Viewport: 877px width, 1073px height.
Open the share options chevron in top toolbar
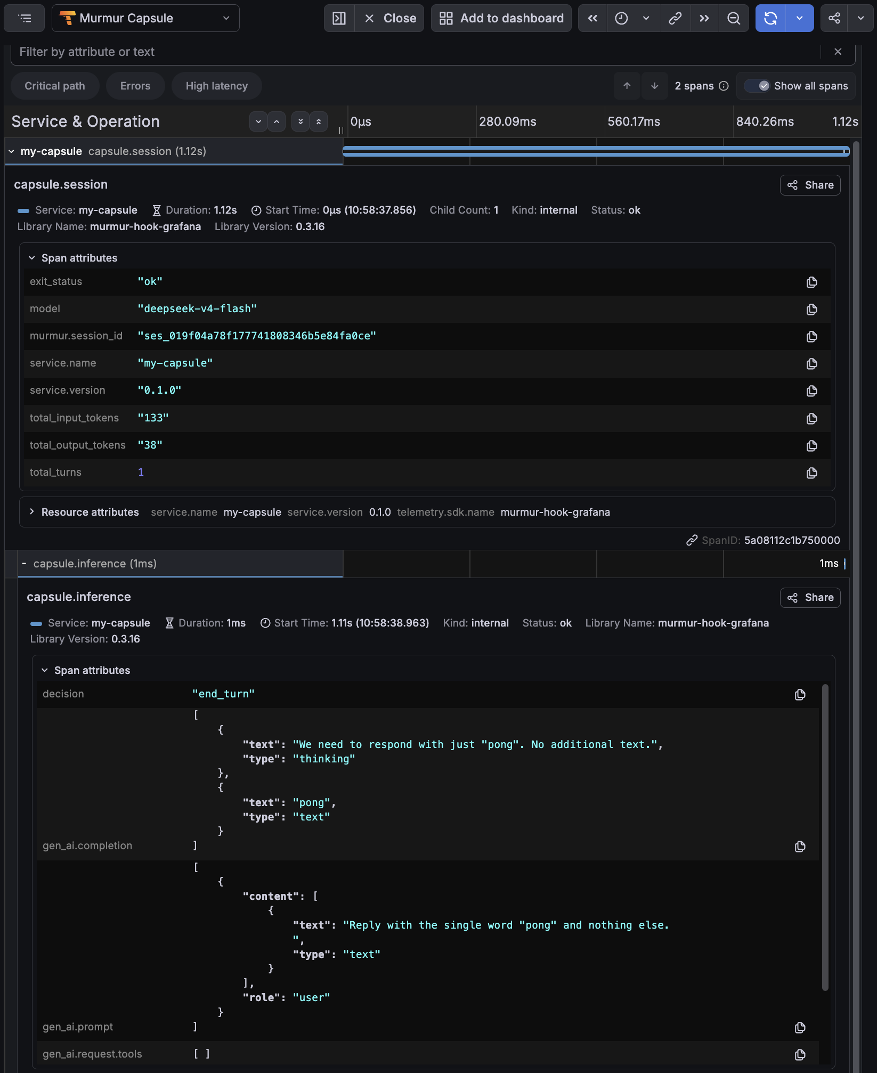(860, 18)
